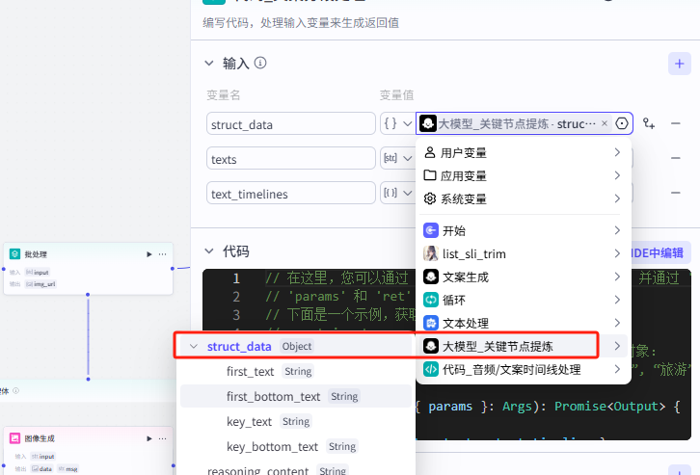Click the list_sli_trim avatar icon

coord(430,253)
